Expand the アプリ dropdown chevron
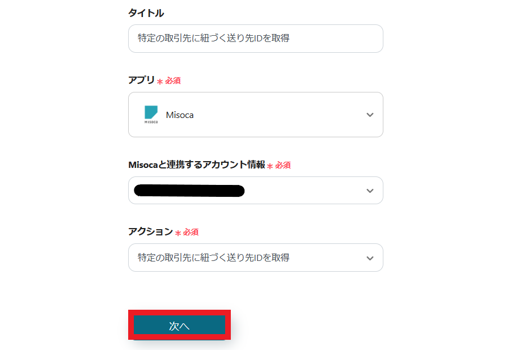The height and width of the screenshot is (350, 528). click(x=370, y=115)
